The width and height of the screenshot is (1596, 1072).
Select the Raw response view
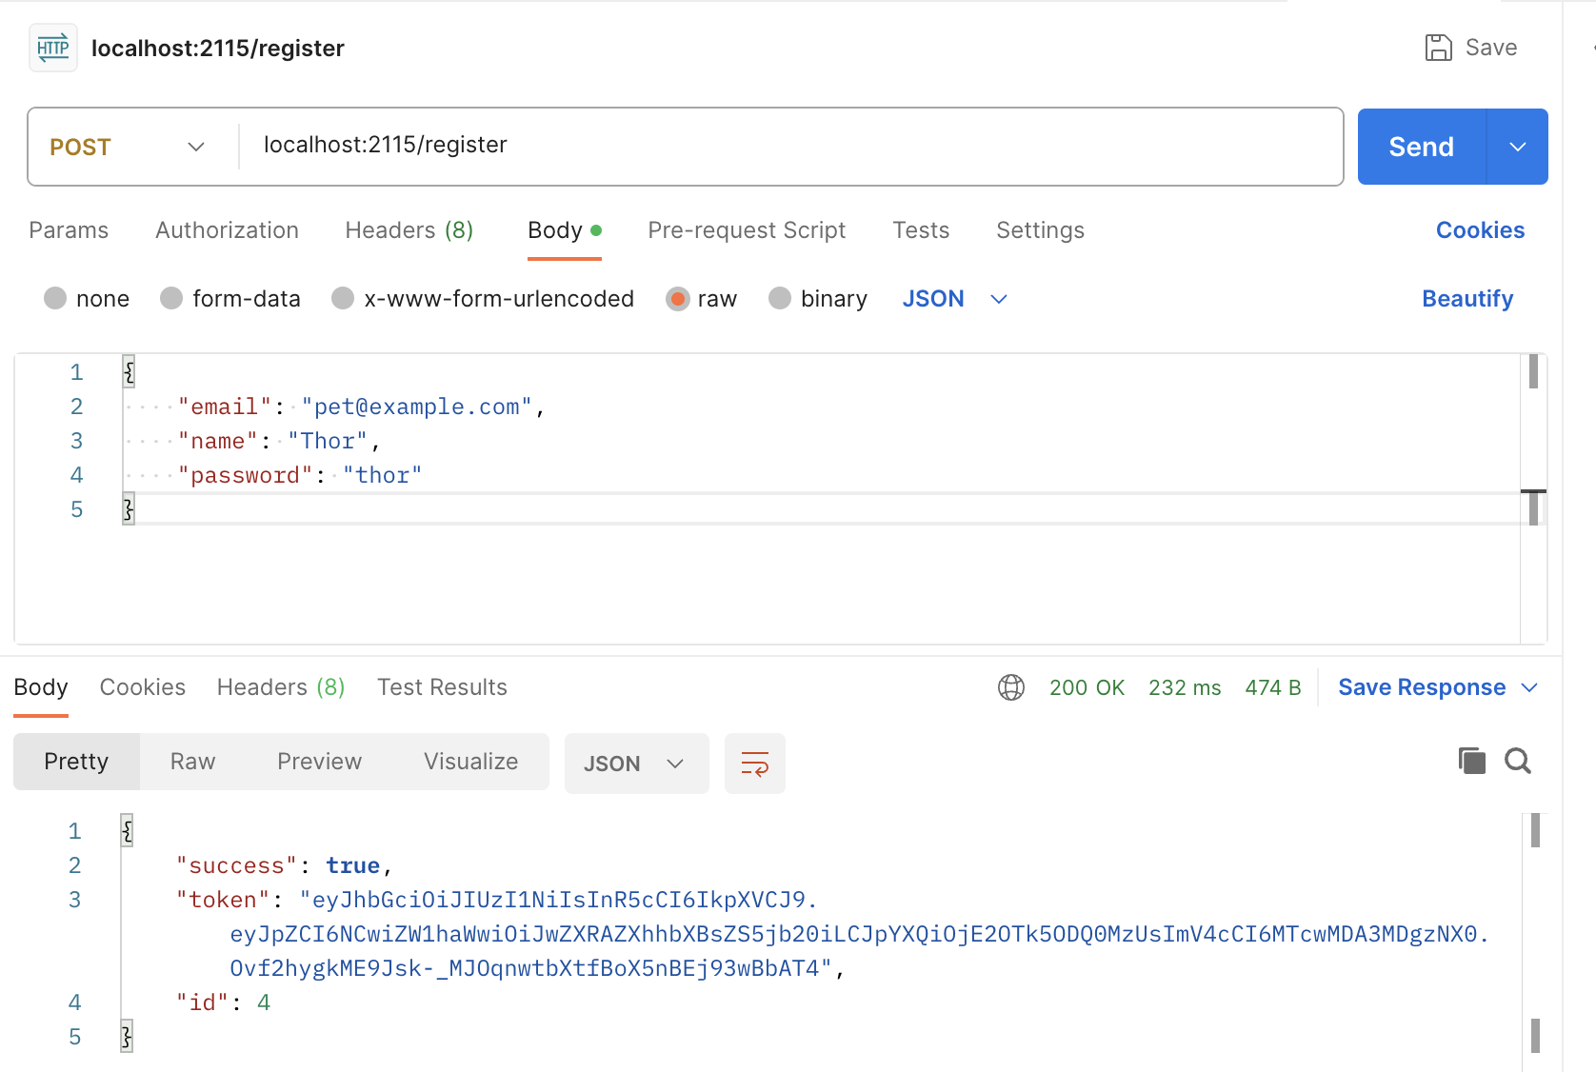pyautogui.click(x=192, y=762)
